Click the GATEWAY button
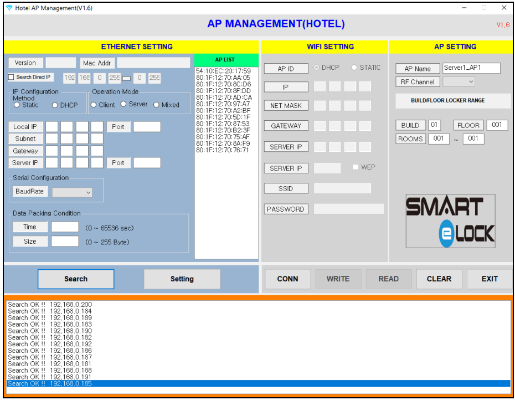This screenshot has height=400, width=515. [286, 125]
